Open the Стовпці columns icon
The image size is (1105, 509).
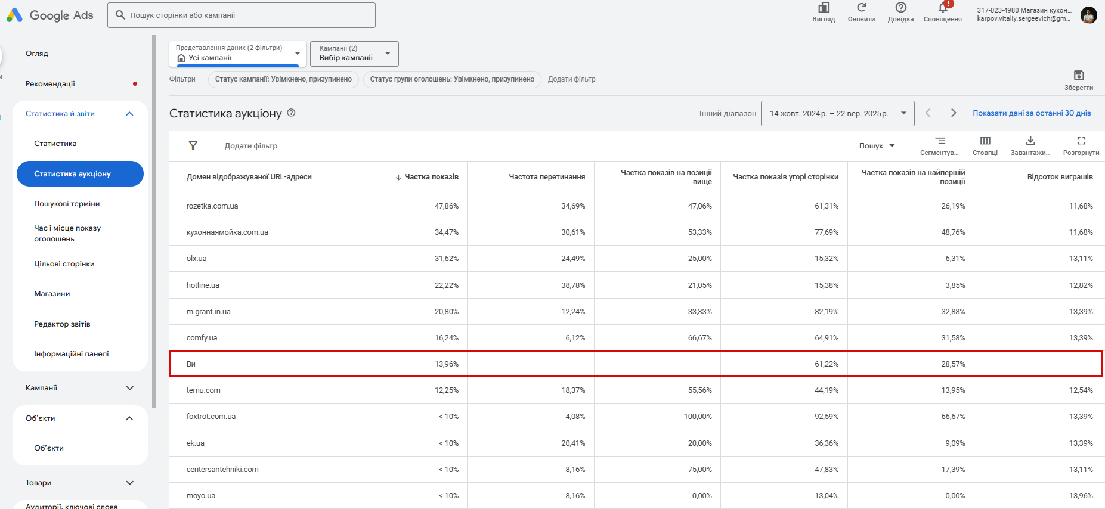(x=985, y=141)
